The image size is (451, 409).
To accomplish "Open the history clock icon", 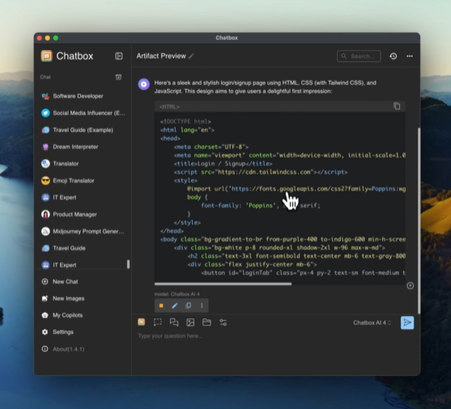I will click(394, 56).
